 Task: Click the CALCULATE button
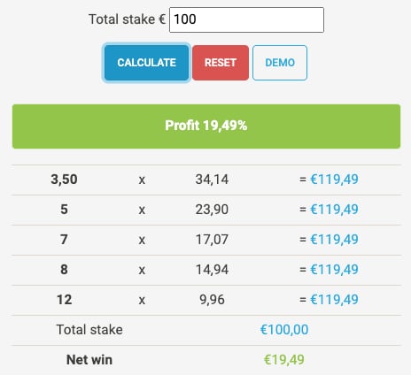tap(146, 63)
